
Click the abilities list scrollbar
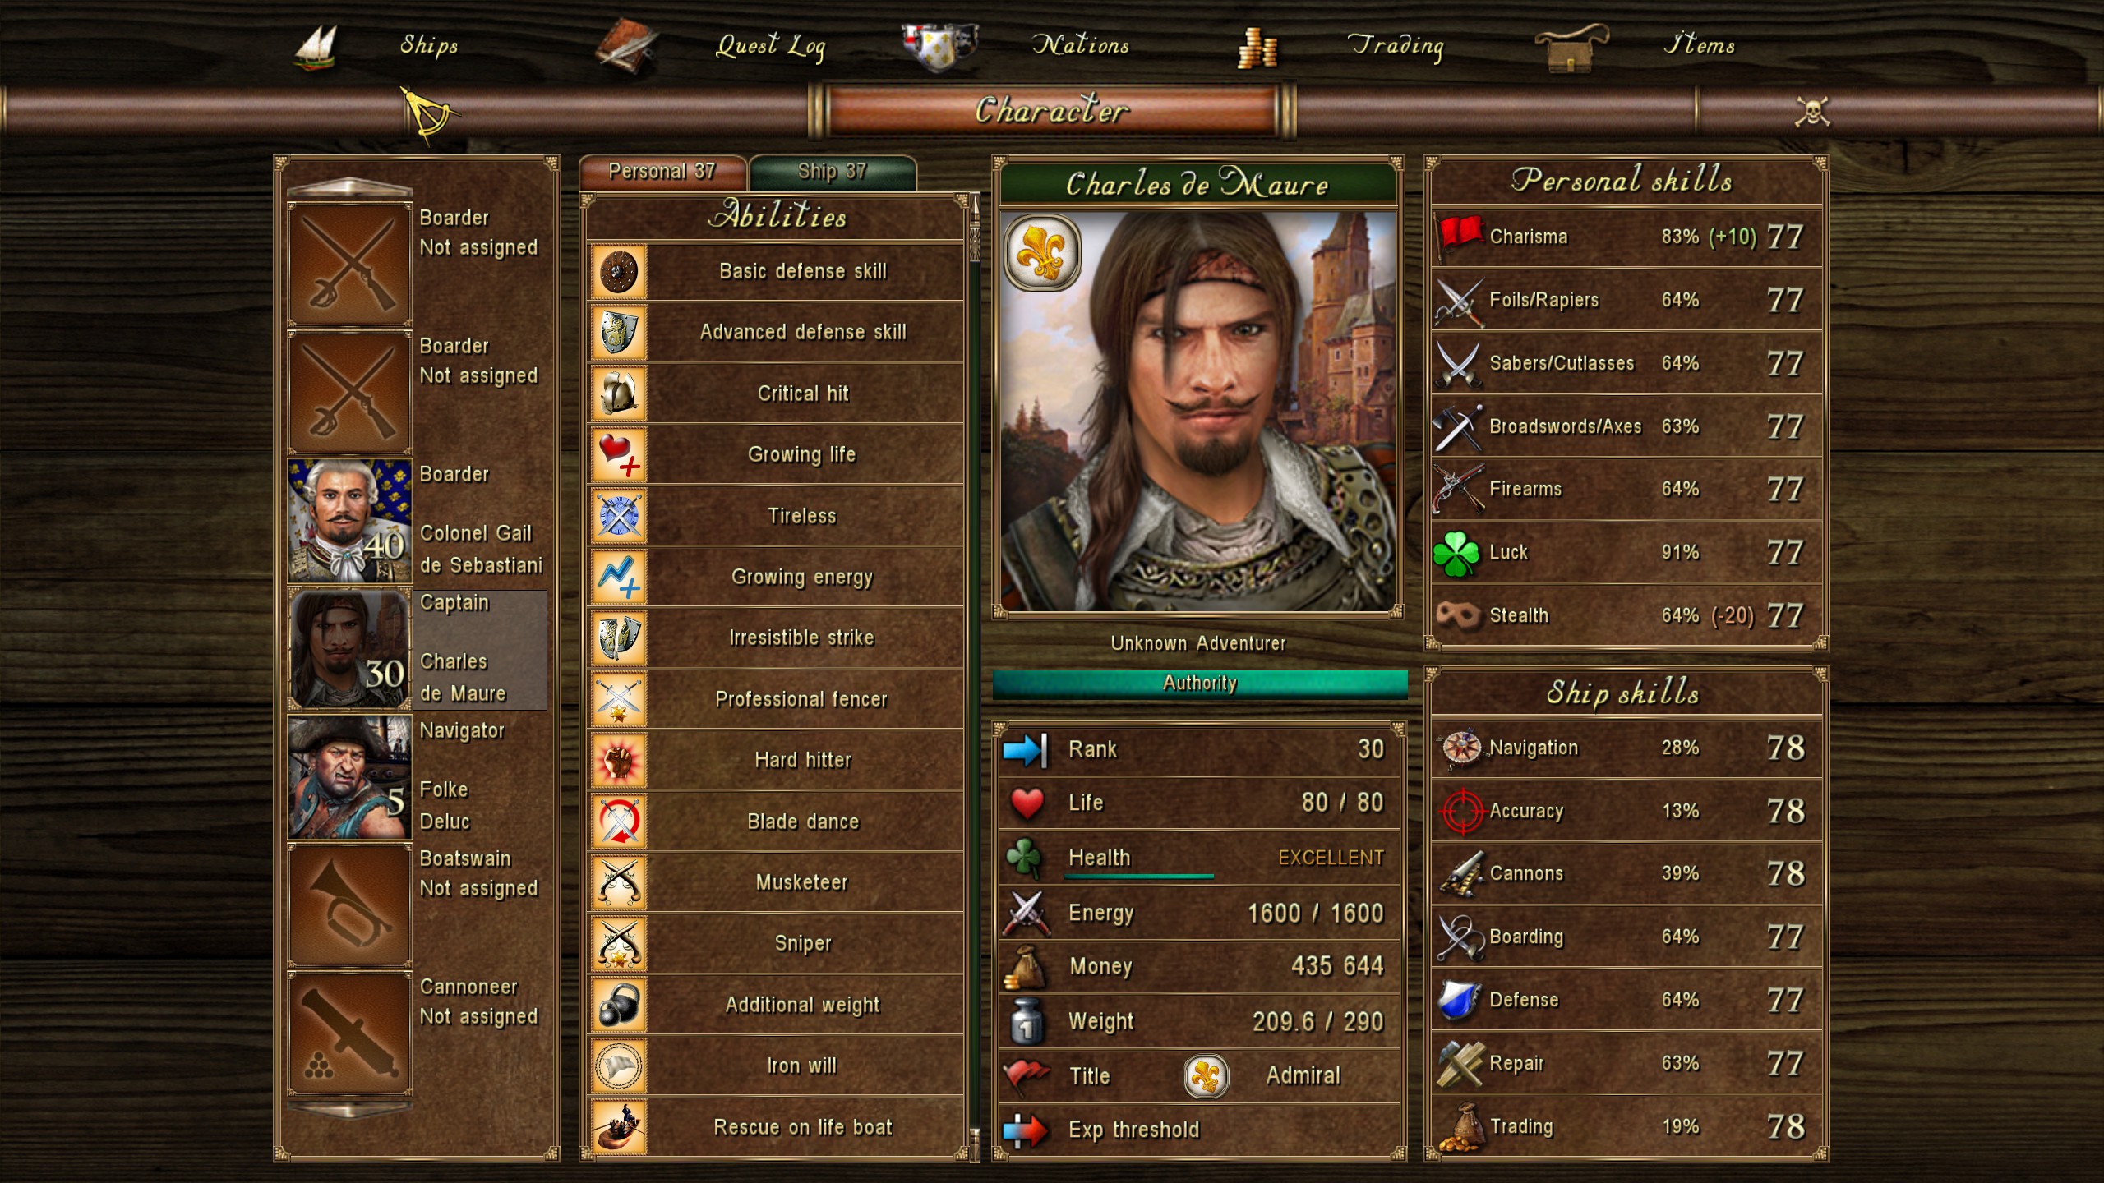(975, 674)
